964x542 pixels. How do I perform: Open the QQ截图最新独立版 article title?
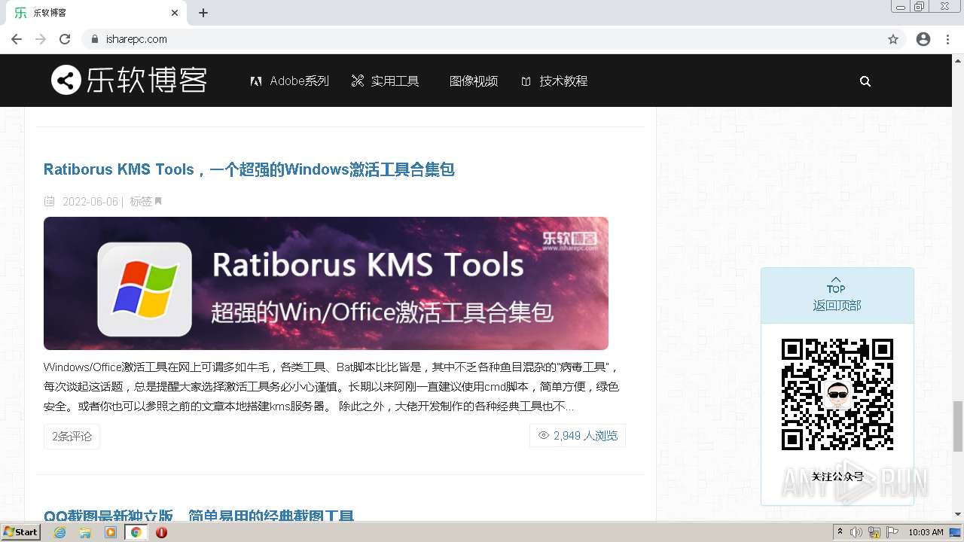(199, 517)
